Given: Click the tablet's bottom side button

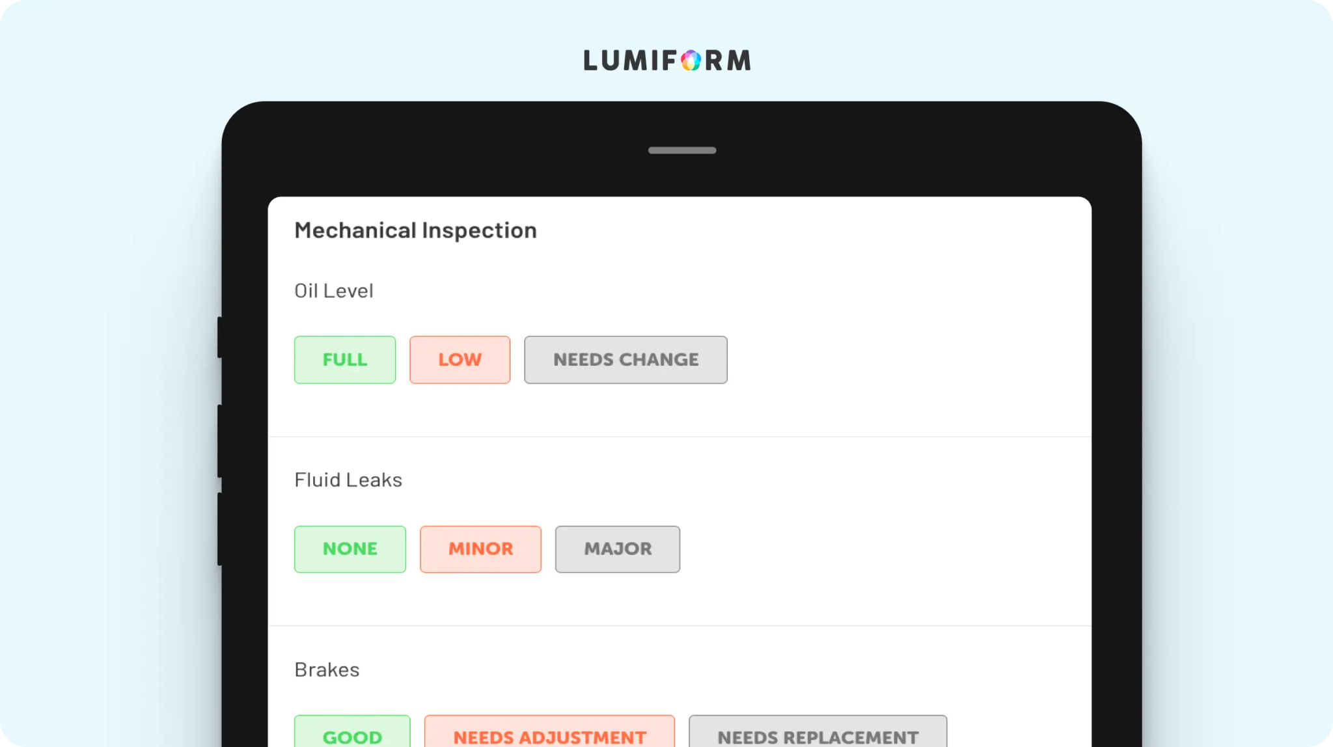Looking at the screenshot, I should pyautogui.click(x=220, y=529).
